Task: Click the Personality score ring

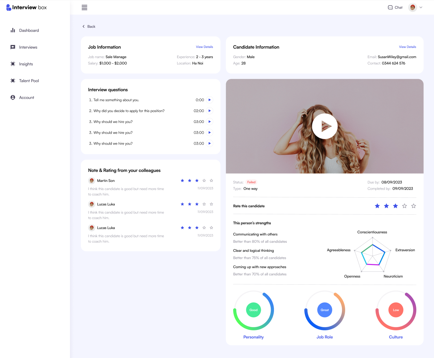Action: click(x=253, y=310)
